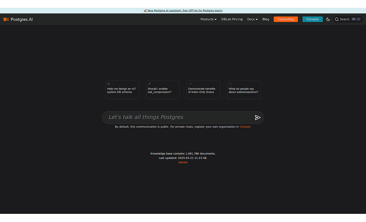Send message with the paper plane icon
366x222 pixels.
[x=258, y=117]
